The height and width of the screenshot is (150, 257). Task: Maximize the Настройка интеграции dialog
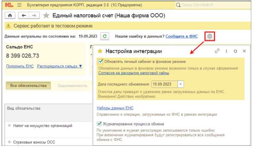235,51
